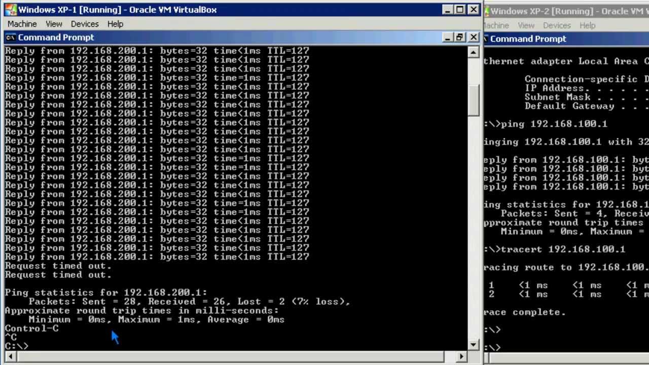Click the vertical scrollbar thumb in Command Prompt
The width and height of the screenshot is (649, 365).
(473, 99)
